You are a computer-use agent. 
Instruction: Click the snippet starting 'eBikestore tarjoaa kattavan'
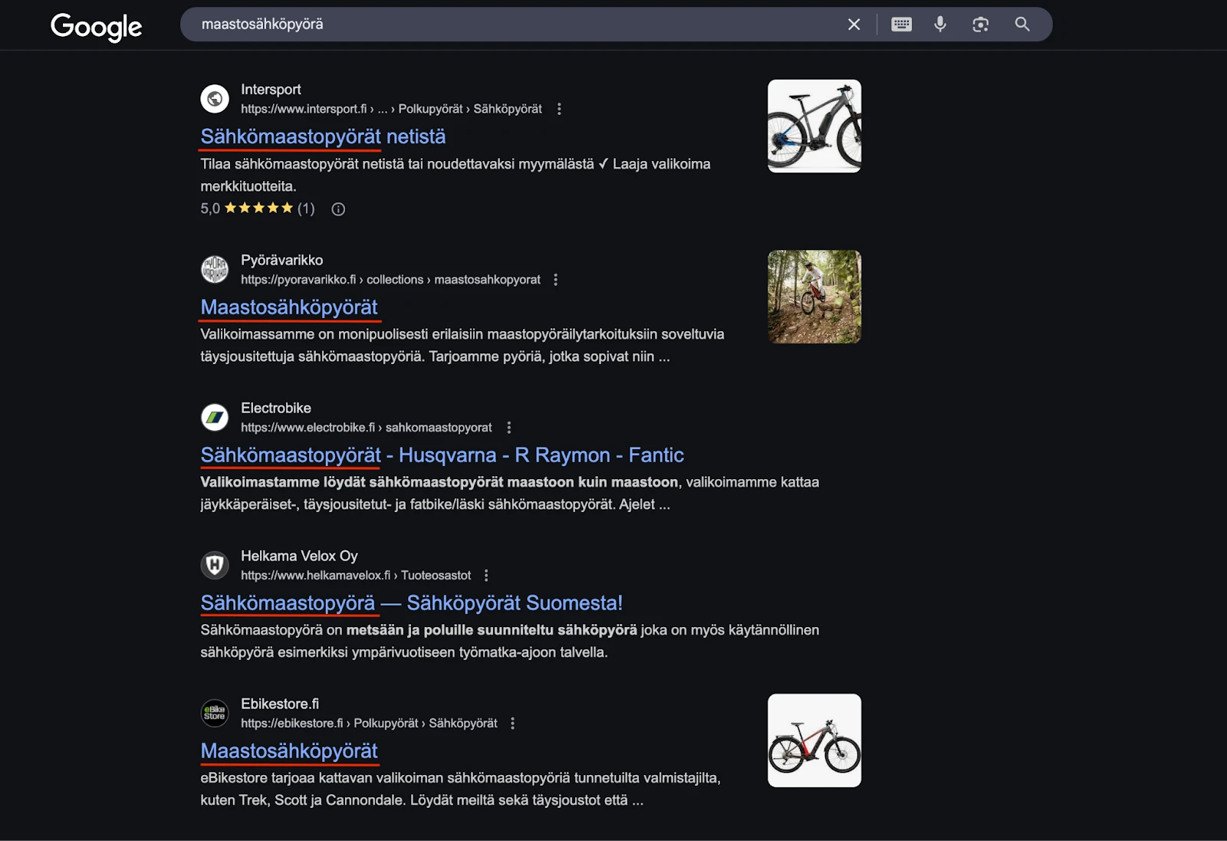(x=461, y=790)
